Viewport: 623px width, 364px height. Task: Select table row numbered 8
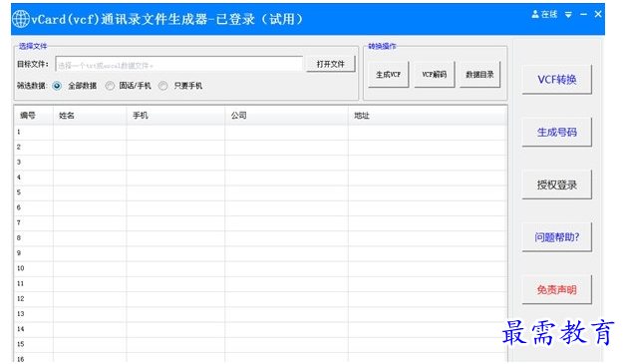click(x=260, y=238)
